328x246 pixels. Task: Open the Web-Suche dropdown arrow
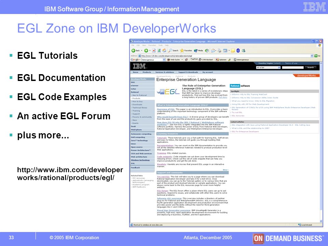click(x=182, y=59)
